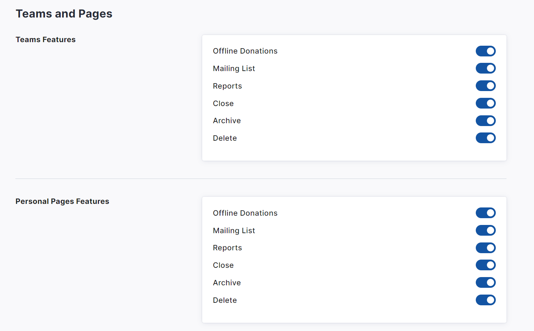
Task: Click the Archive label text in Personal Pages
Action: click(227, 283)
